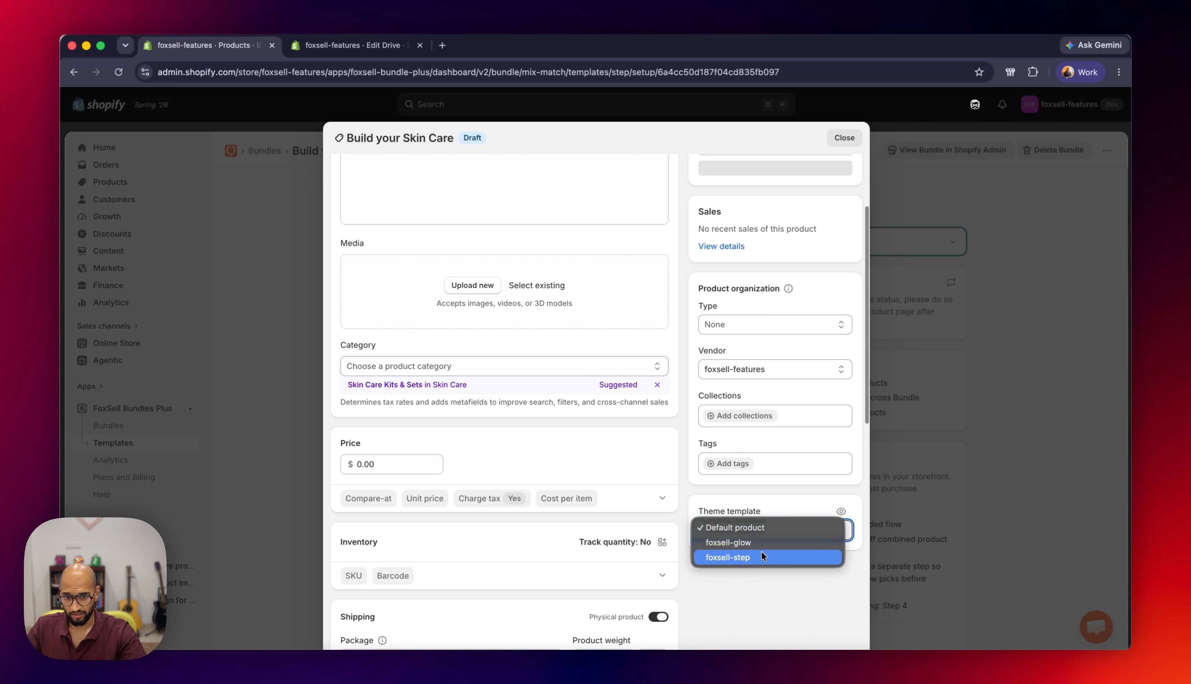Open more actions ellipsis next to Delete Bundle

tap(1107, 151)
